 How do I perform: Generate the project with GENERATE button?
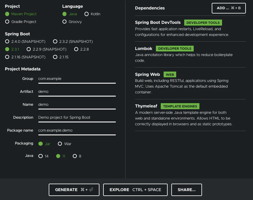point(74,190)
